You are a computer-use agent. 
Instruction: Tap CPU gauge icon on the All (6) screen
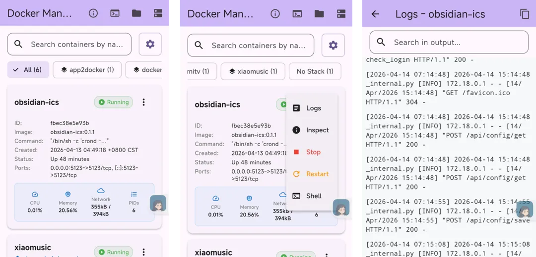point(35,194)
